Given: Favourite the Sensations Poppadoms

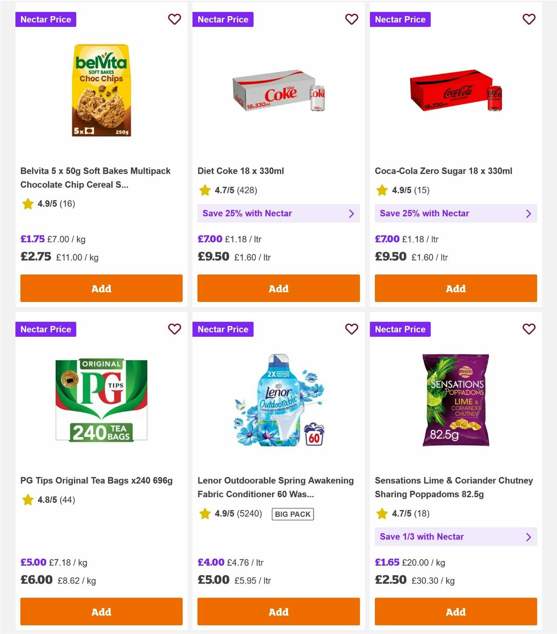Looking at the screenshot, I should [x=529, y=329].
